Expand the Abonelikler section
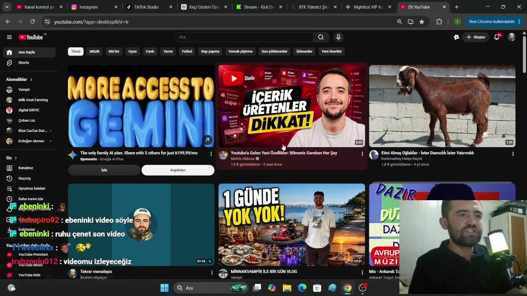 click(x=19, y=79)
